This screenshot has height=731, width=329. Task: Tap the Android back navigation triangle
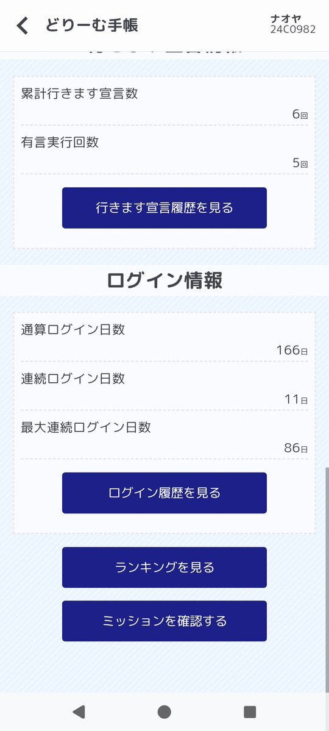click(79, 711)
